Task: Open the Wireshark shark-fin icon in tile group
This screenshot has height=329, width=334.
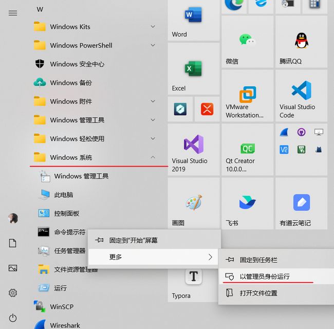Action: (284, 132)
